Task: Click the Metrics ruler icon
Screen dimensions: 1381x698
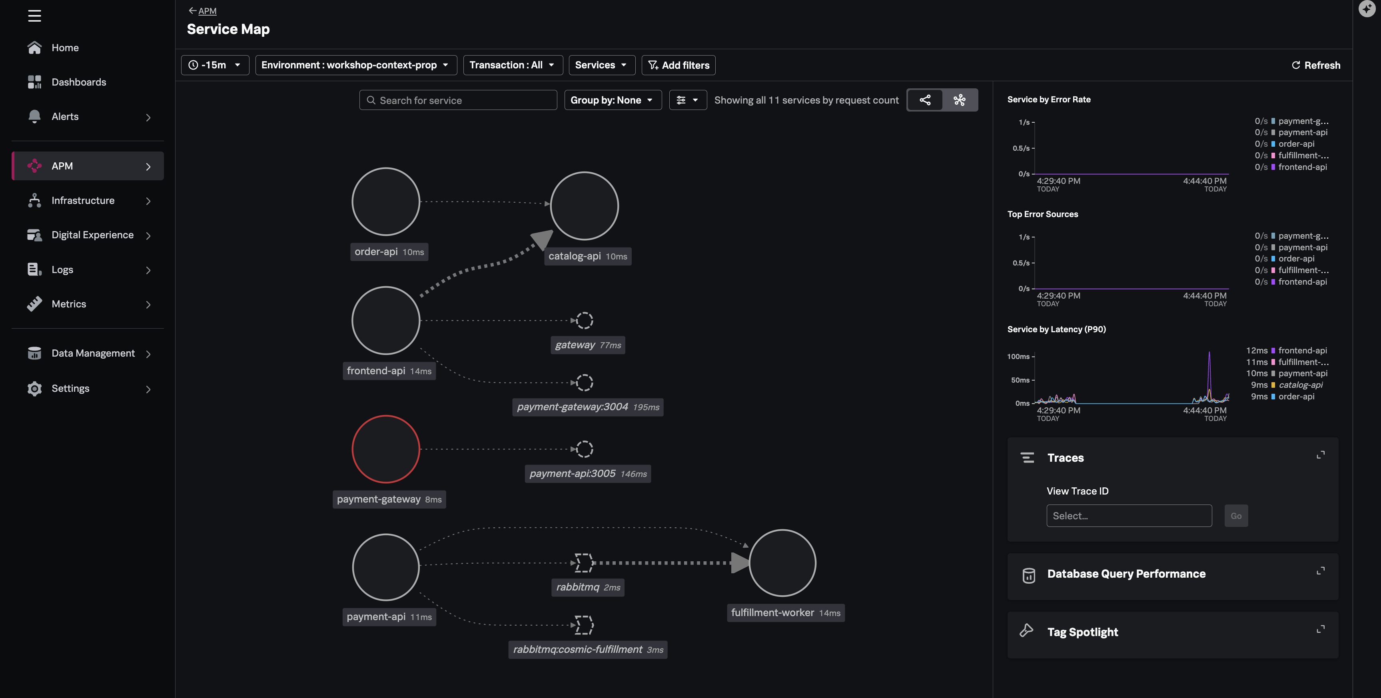Action: pos(34,304)
